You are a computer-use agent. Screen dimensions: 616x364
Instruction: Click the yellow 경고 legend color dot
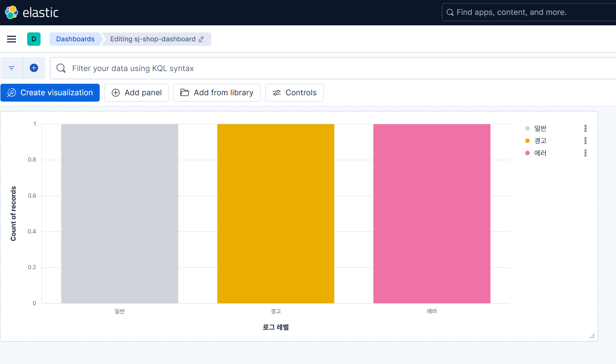pyautogui.click(x=527, y=141)
